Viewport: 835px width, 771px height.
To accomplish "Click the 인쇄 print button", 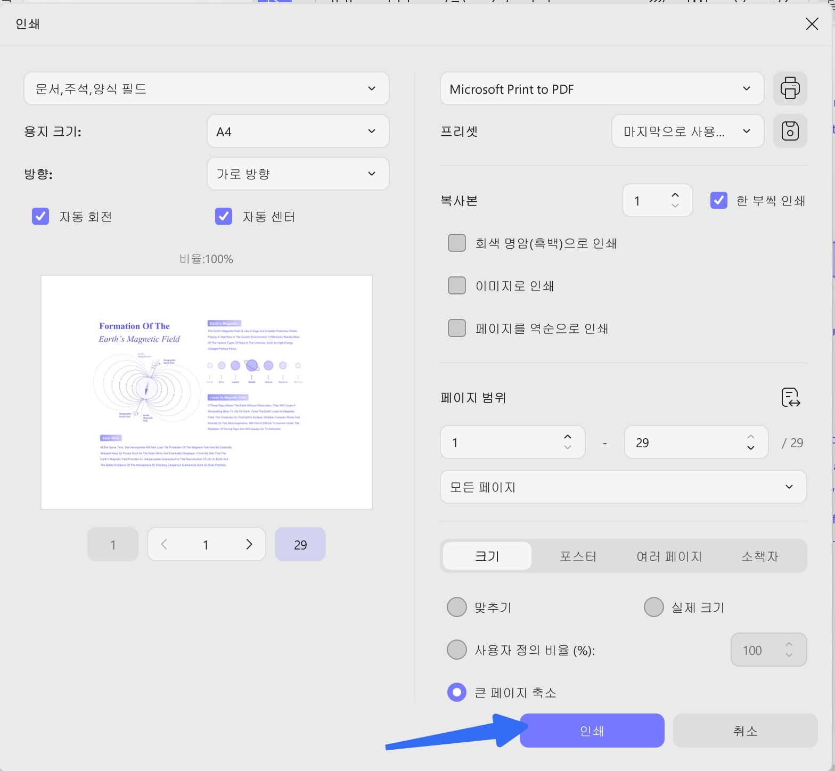I will coord(592,731).
